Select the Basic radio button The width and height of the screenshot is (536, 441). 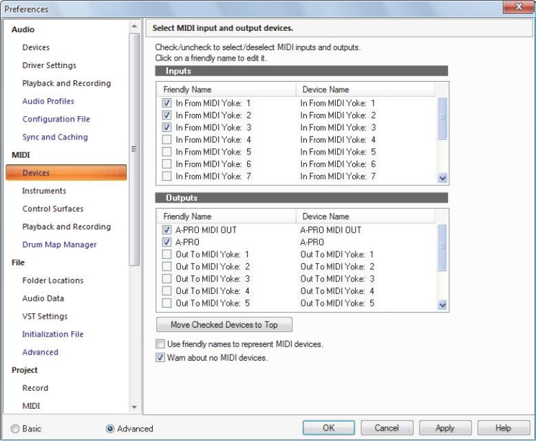tap(15, 429)
